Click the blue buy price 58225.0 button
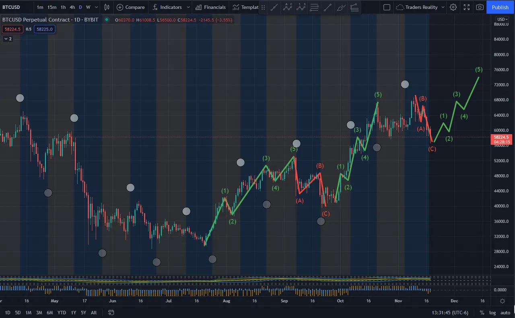The image size is (515, 318). [x=44, y=29]
